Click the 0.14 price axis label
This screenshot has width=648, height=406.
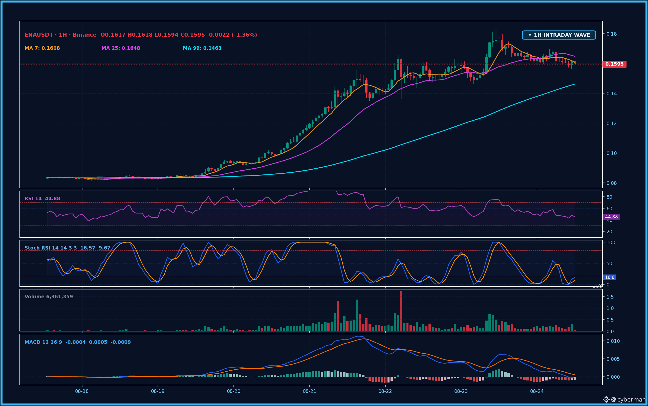tap(612, 94)
